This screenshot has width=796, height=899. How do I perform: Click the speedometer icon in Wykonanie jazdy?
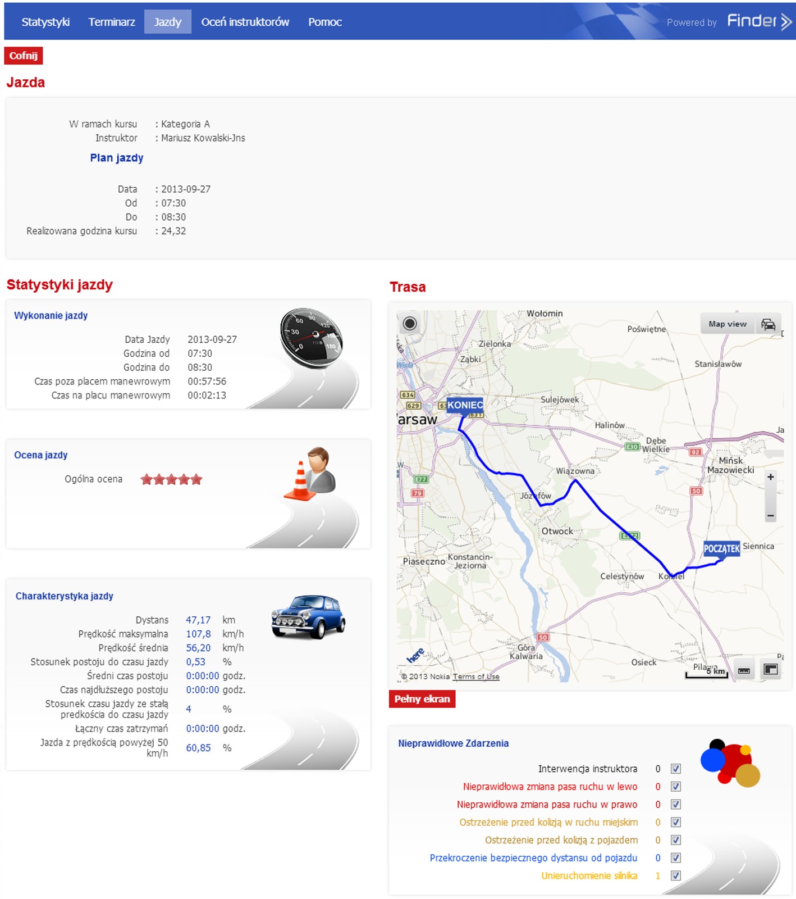(x=312, y=338)
